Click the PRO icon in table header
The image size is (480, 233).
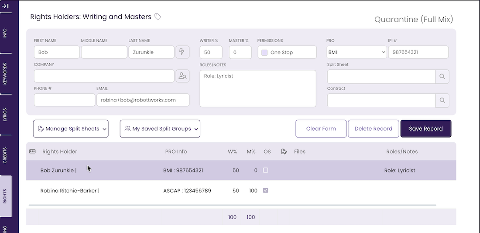pos(32,152)
